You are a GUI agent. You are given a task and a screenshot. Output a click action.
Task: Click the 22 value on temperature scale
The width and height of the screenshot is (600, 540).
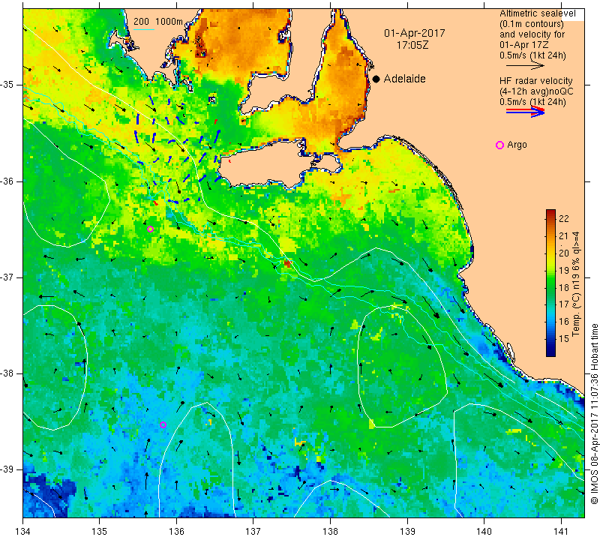coord(564,219)
